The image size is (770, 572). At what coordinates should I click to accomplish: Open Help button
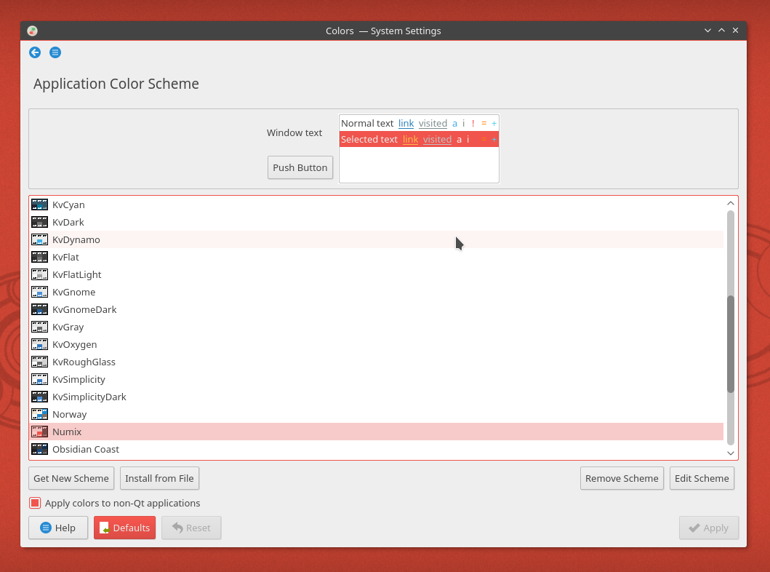pyautogui.click(x=58, y=528)
